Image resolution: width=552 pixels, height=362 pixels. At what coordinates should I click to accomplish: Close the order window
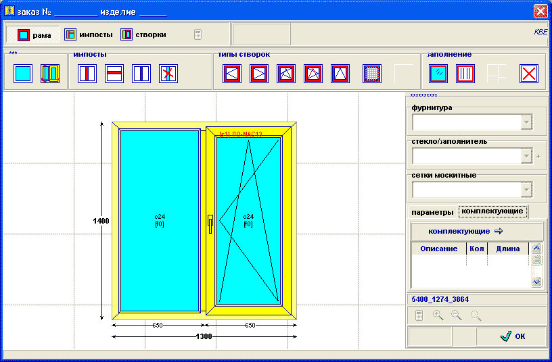click(x=540, y=11)
